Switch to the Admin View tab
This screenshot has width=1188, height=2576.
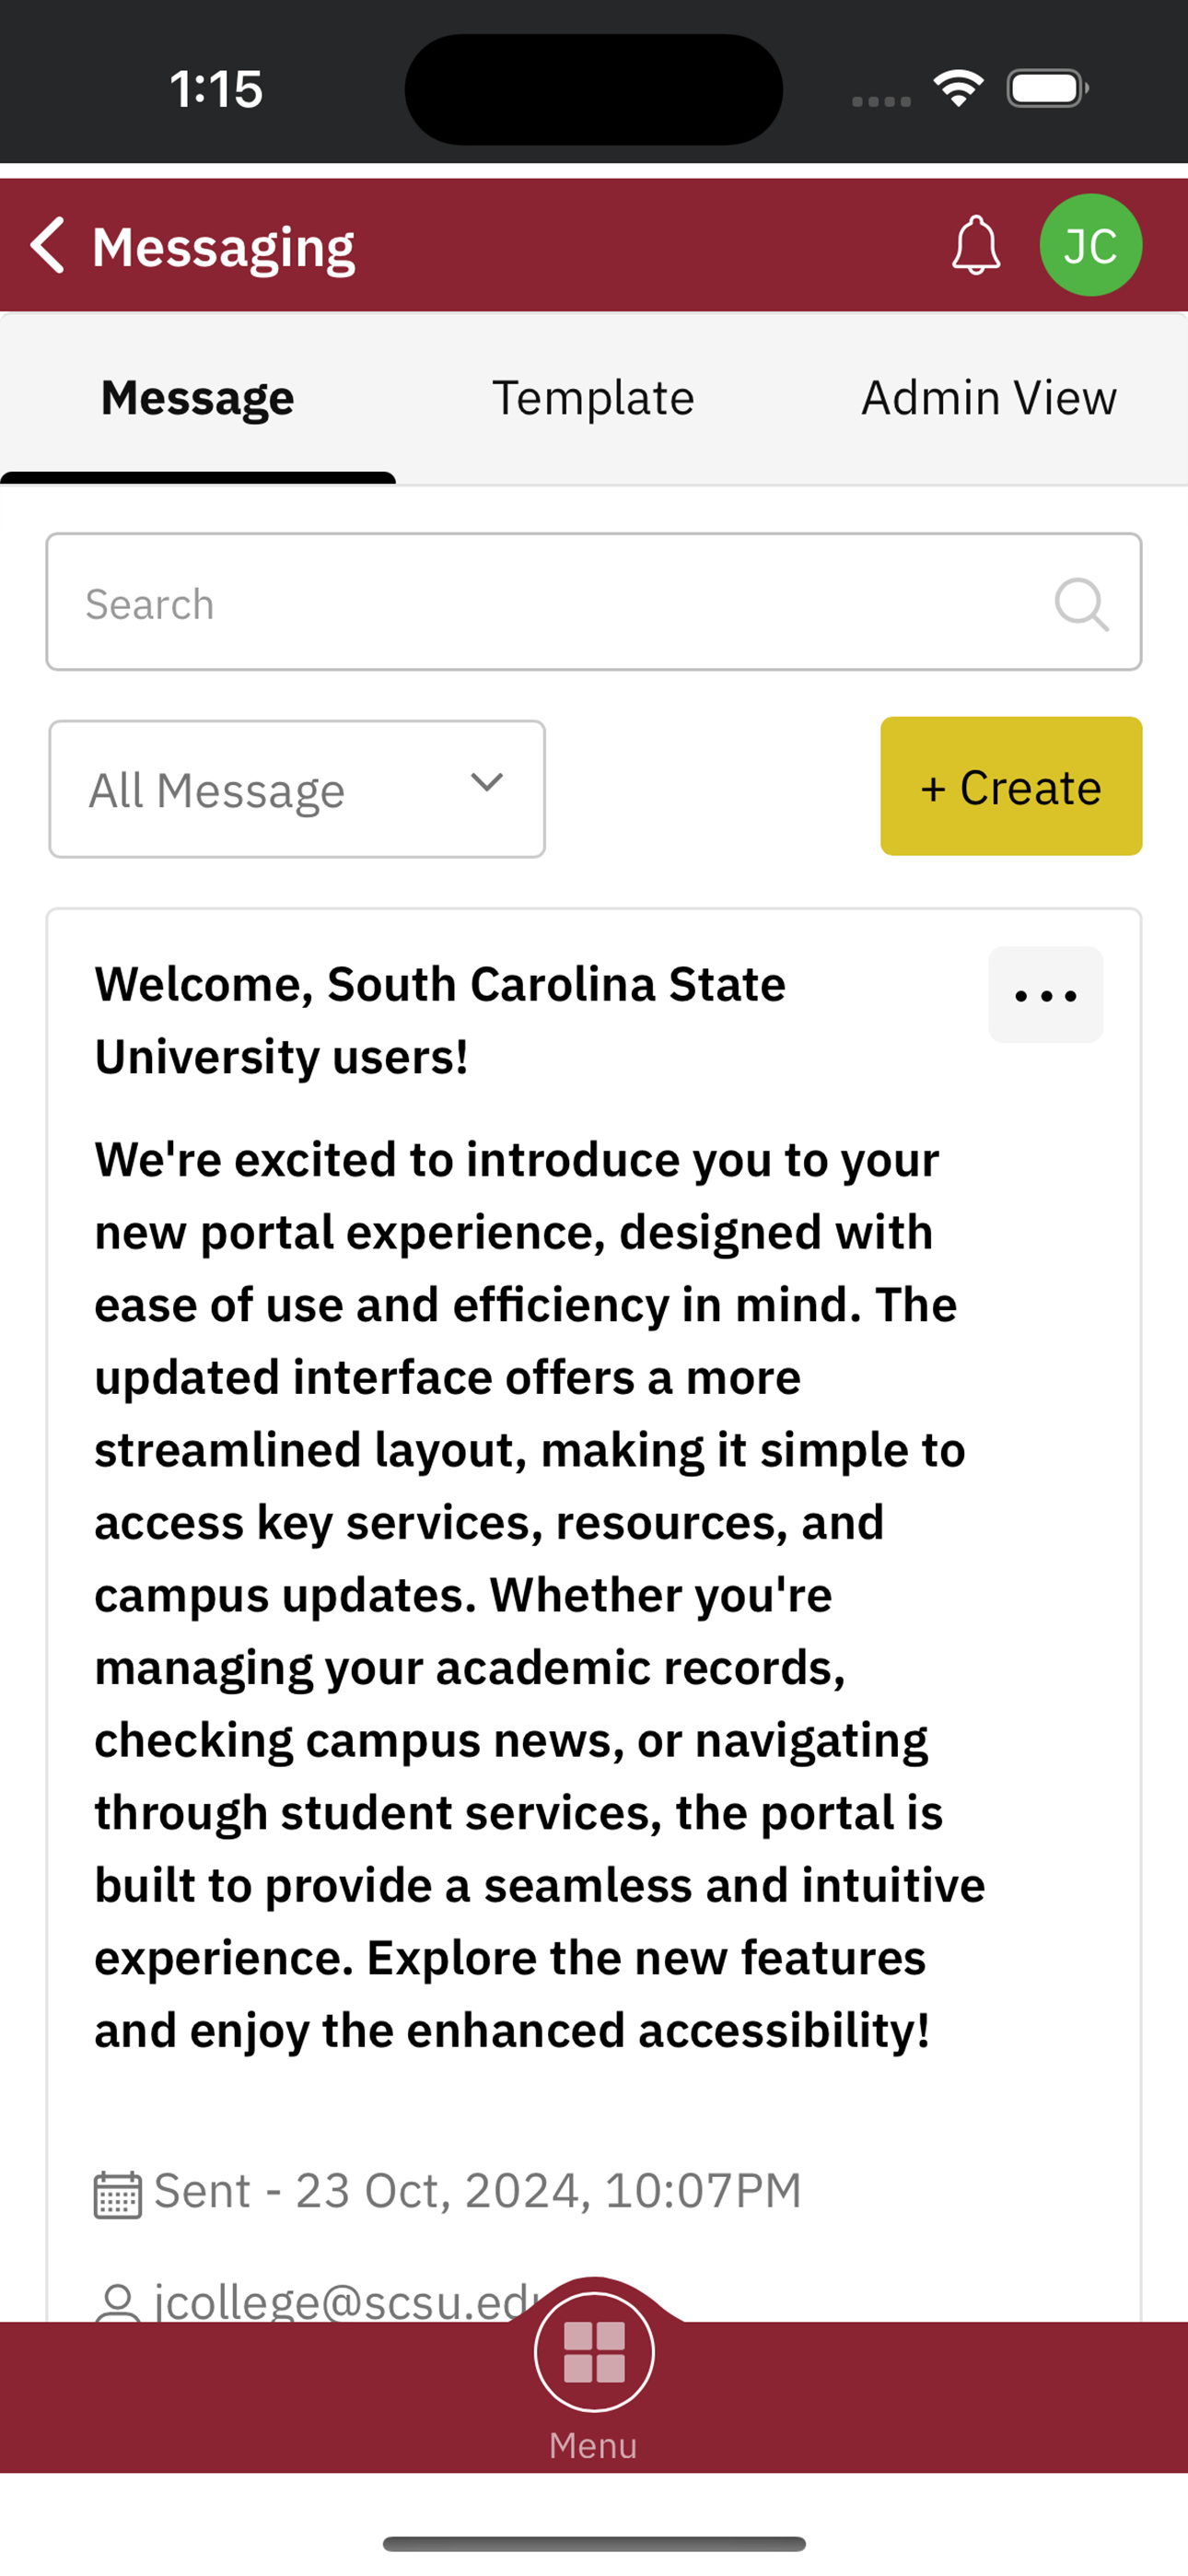pos(989,398)
